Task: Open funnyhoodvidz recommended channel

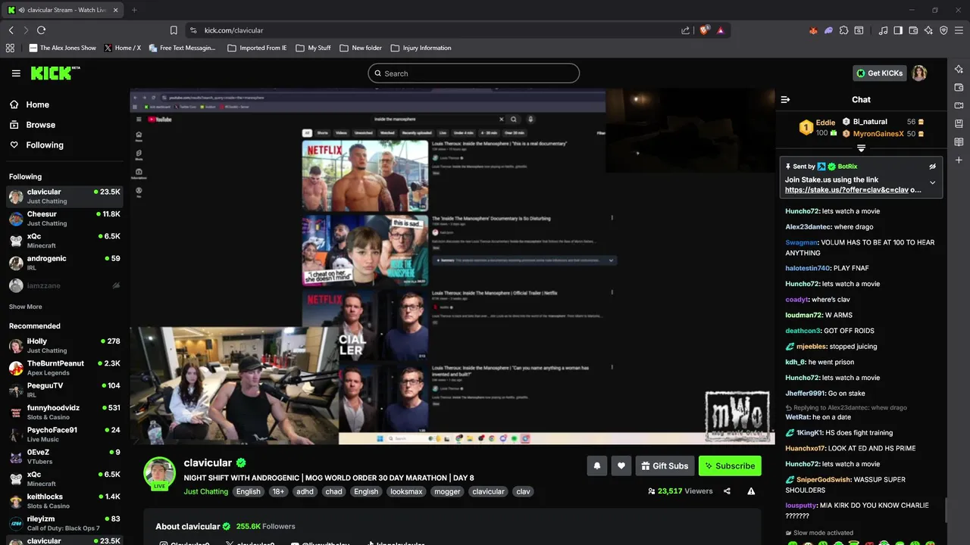Action: (64, 412)
